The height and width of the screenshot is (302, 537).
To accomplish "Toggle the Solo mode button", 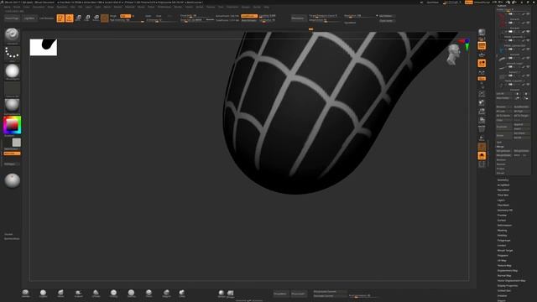I will pyautogui.click(x=482, y=156).
